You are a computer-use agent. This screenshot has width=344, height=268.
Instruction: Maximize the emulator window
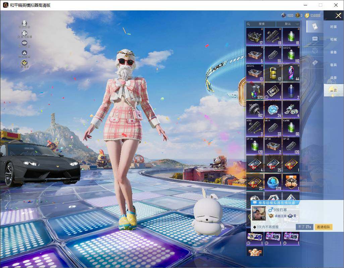[321, 5]
